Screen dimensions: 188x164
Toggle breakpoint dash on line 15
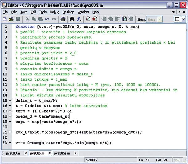tap(10, 100)
